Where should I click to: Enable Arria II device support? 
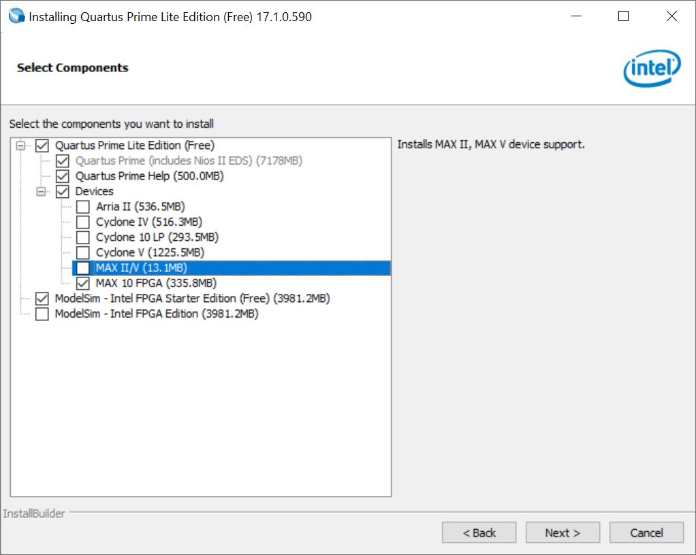tap(82, 207)
